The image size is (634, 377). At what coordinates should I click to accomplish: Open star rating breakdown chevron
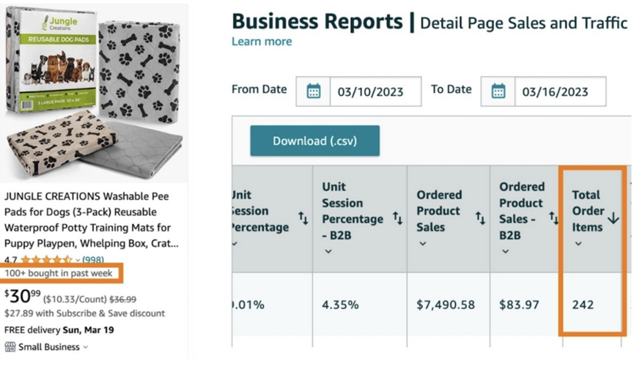click(77, 260)
